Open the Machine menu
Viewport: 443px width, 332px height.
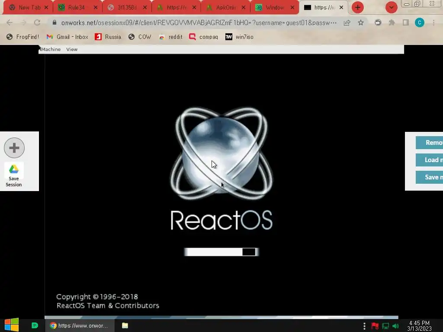[x=51, y=49]
